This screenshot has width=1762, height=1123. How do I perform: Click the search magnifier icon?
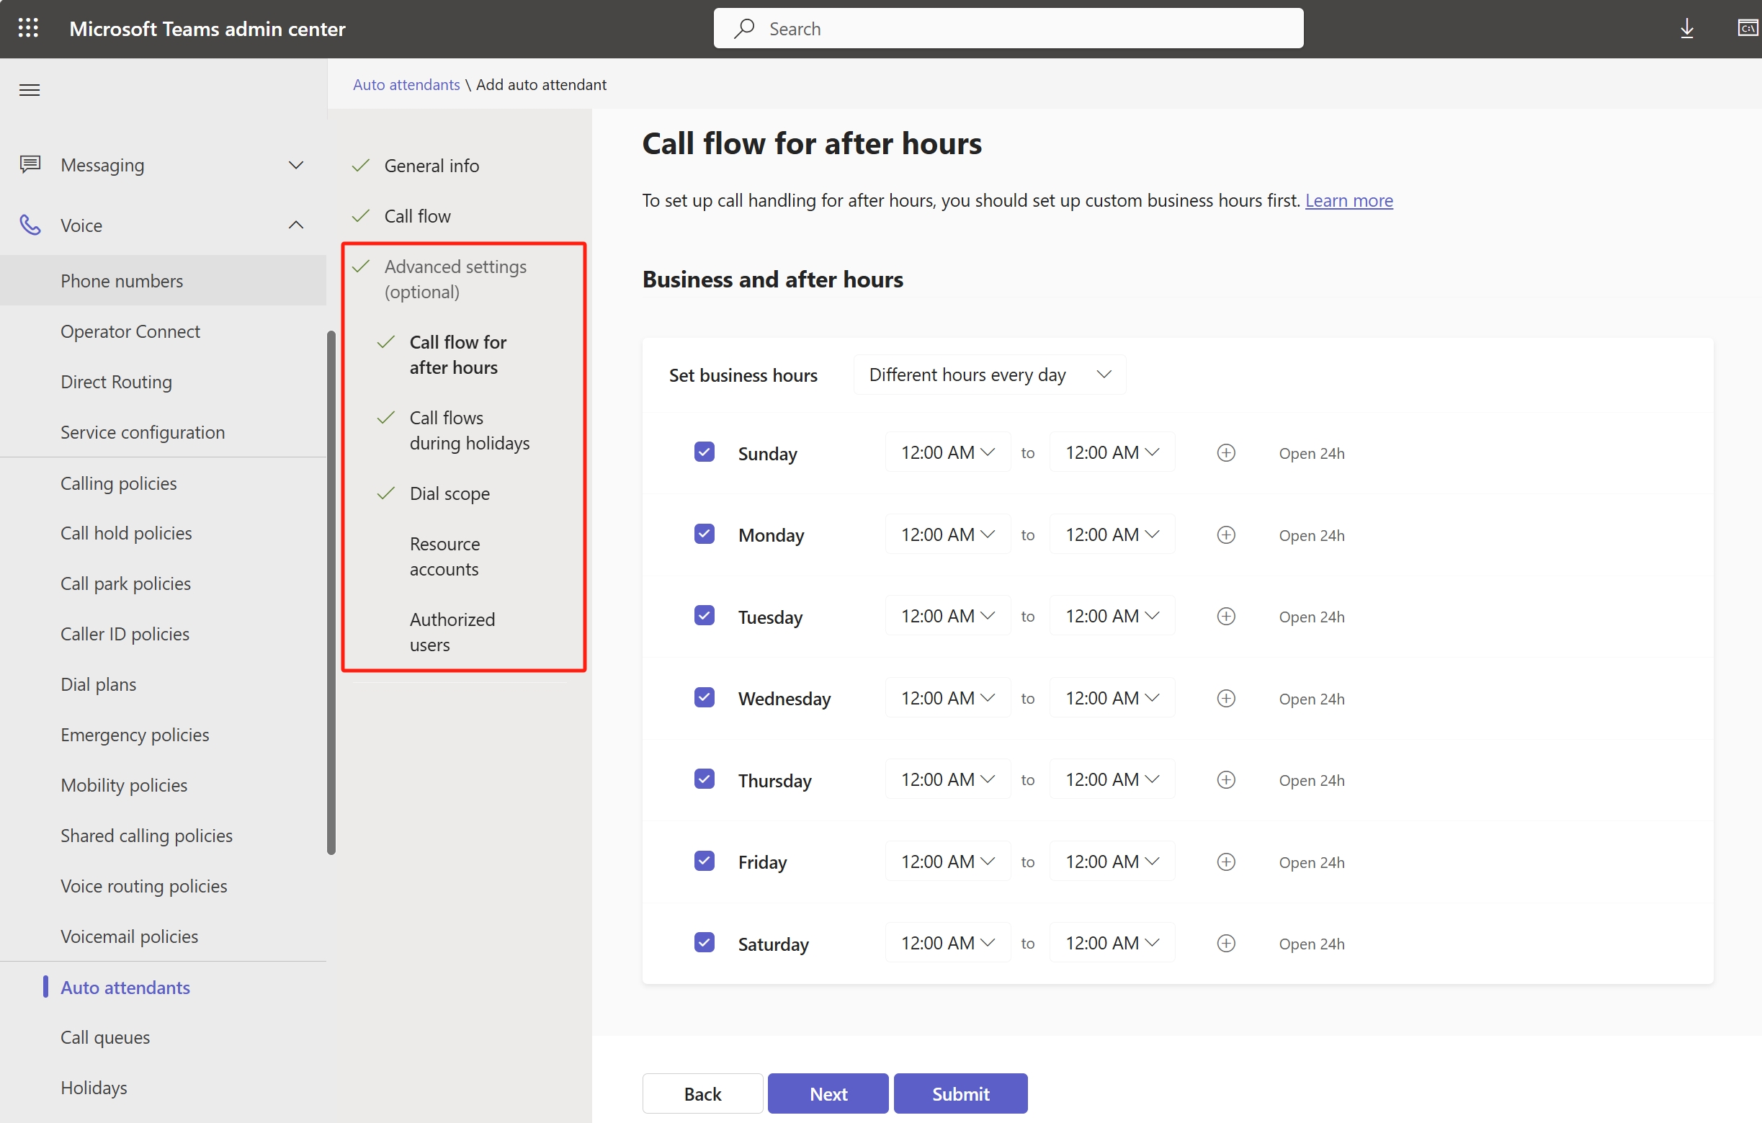744,29
